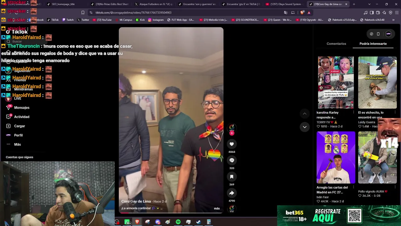The image size is (401, 226).
Task: Click the tiktok.com address bar URL
Action: point(133,13)
